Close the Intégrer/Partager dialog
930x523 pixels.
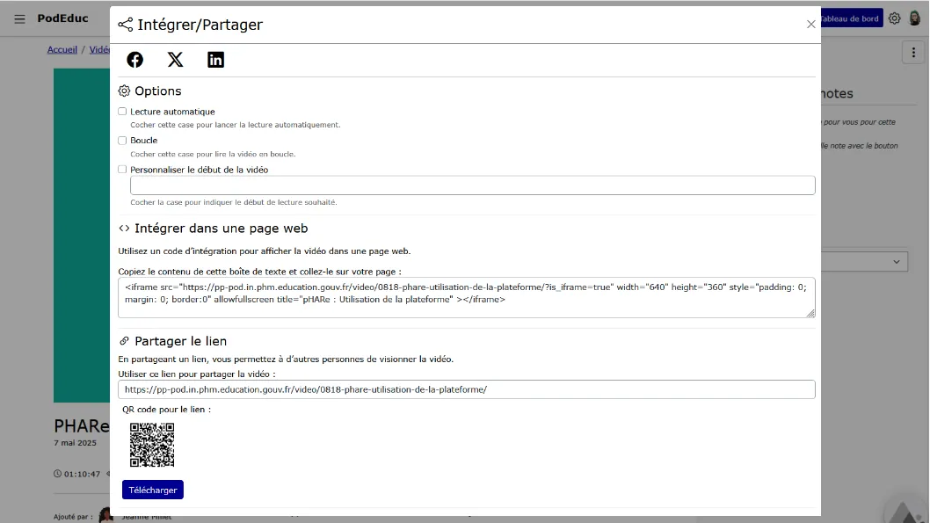[x=810, y=25]
